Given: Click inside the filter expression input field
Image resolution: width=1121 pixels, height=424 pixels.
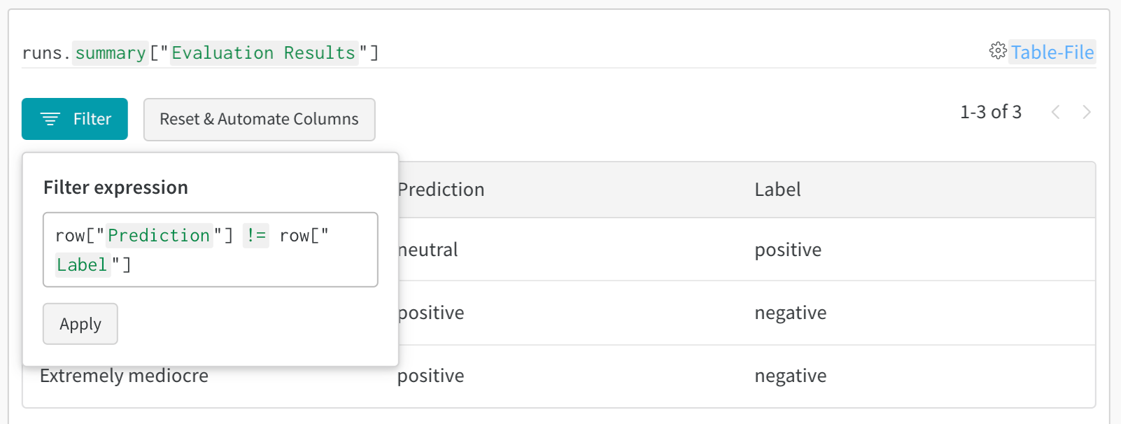Looking at the screenshot, I should click(x=210, y=250).
